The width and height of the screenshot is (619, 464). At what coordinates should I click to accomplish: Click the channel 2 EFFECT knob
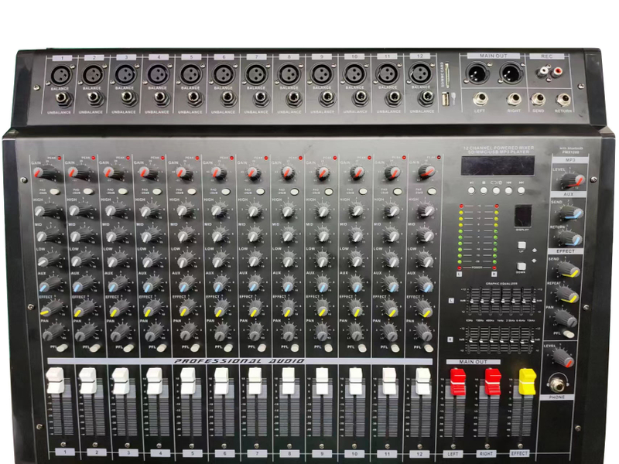tap(79, 309)
